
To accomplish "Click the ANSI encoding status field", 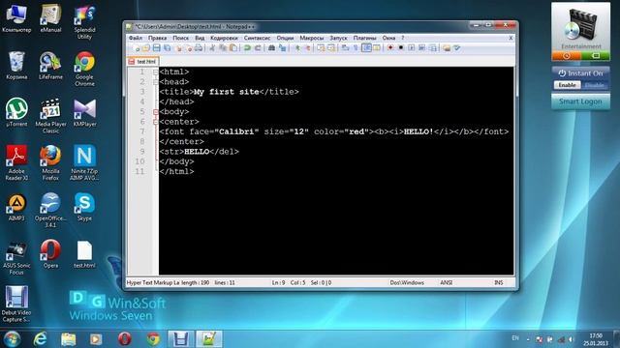I will [447, 283].
